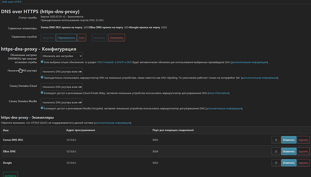Open дополнительная информация link for Mozilla Encrypted

[224, 108]
